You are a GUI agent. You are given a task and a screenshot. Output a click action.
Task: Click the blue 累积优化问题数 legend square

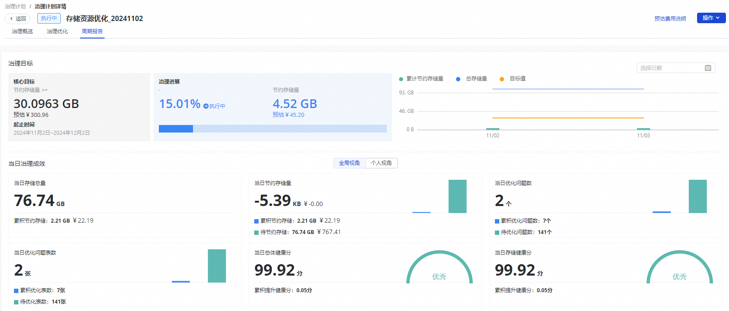pyautogui.click(x=497, y=221)
